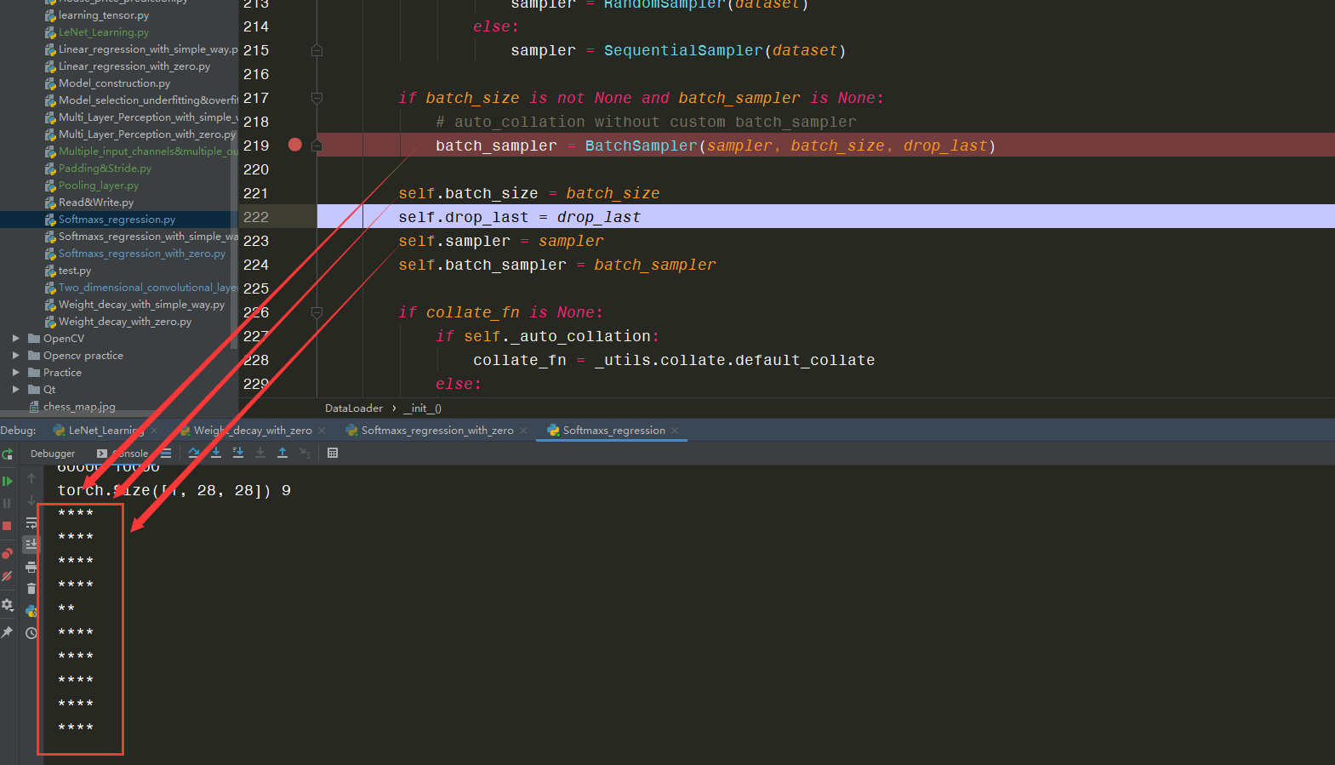This screenshot has width=1335, height=765.
Task: Fold the code region ending at line 219
Action: pyautogui.click(x=317, y=146)
